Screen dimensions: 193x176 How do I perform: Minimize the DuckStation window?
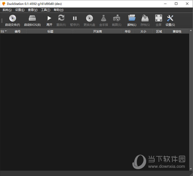click(x=165, y=4)
